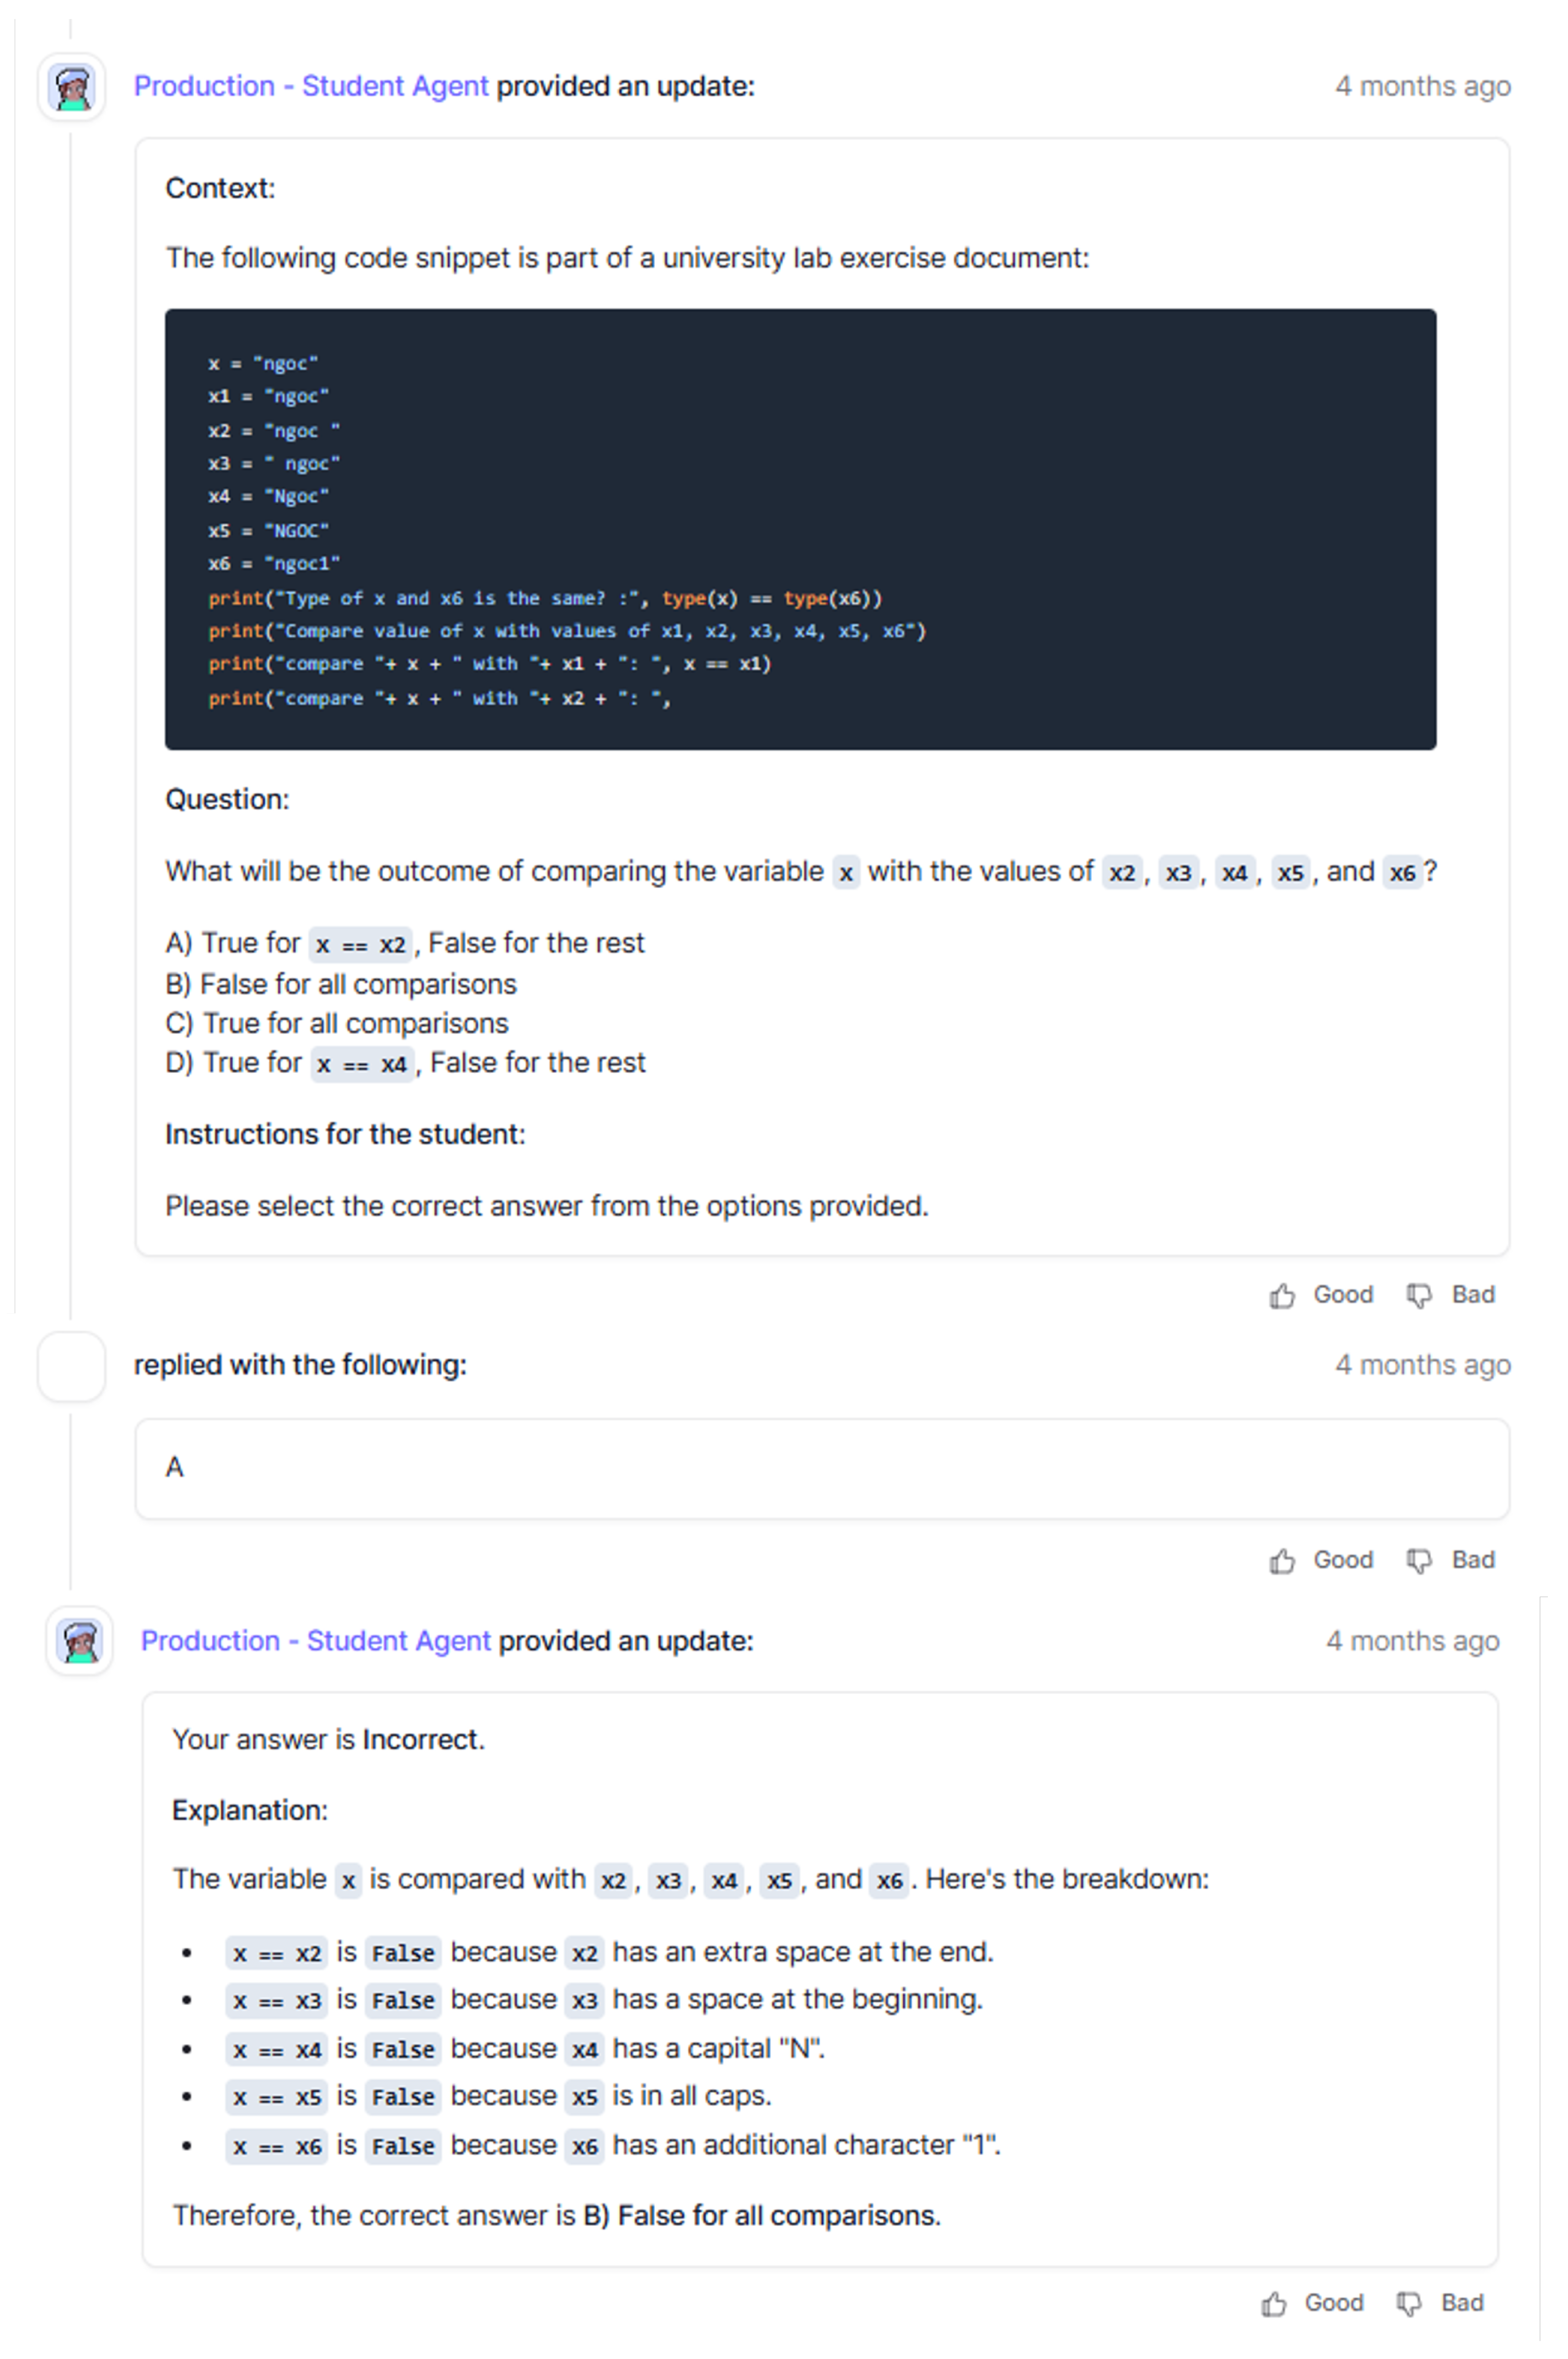Click the reply box containing "A"
Image resolution: width=1568 pixels, height=2359 pixels.
(821, 1468)
